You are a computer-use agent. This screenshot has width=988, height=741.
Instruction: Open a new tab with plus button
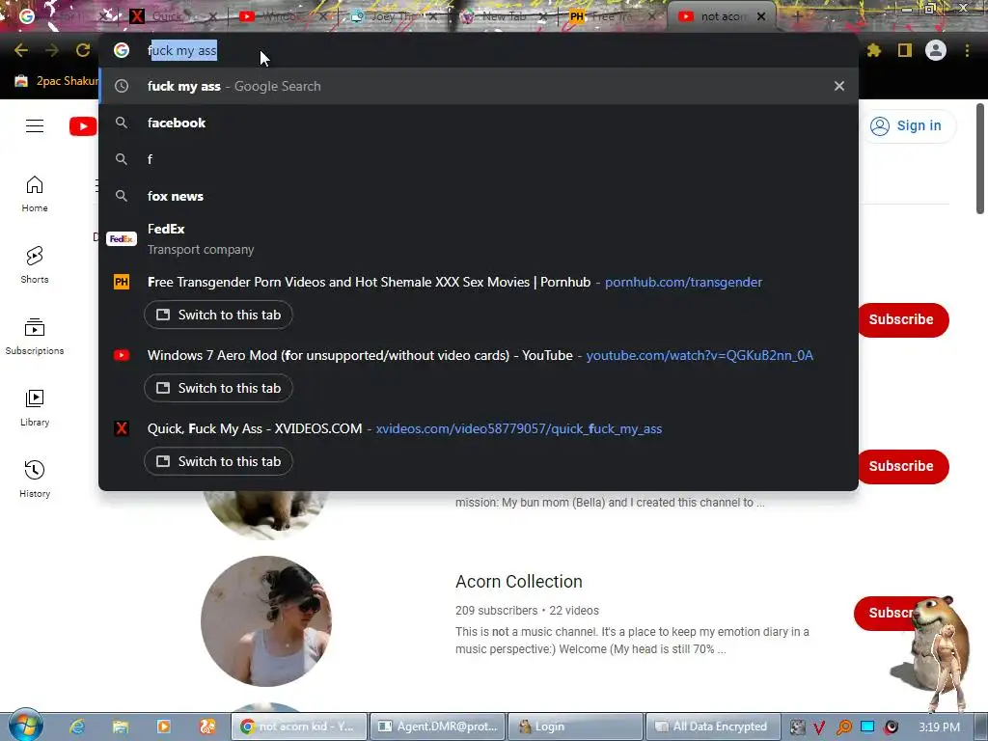click(796, 16)
